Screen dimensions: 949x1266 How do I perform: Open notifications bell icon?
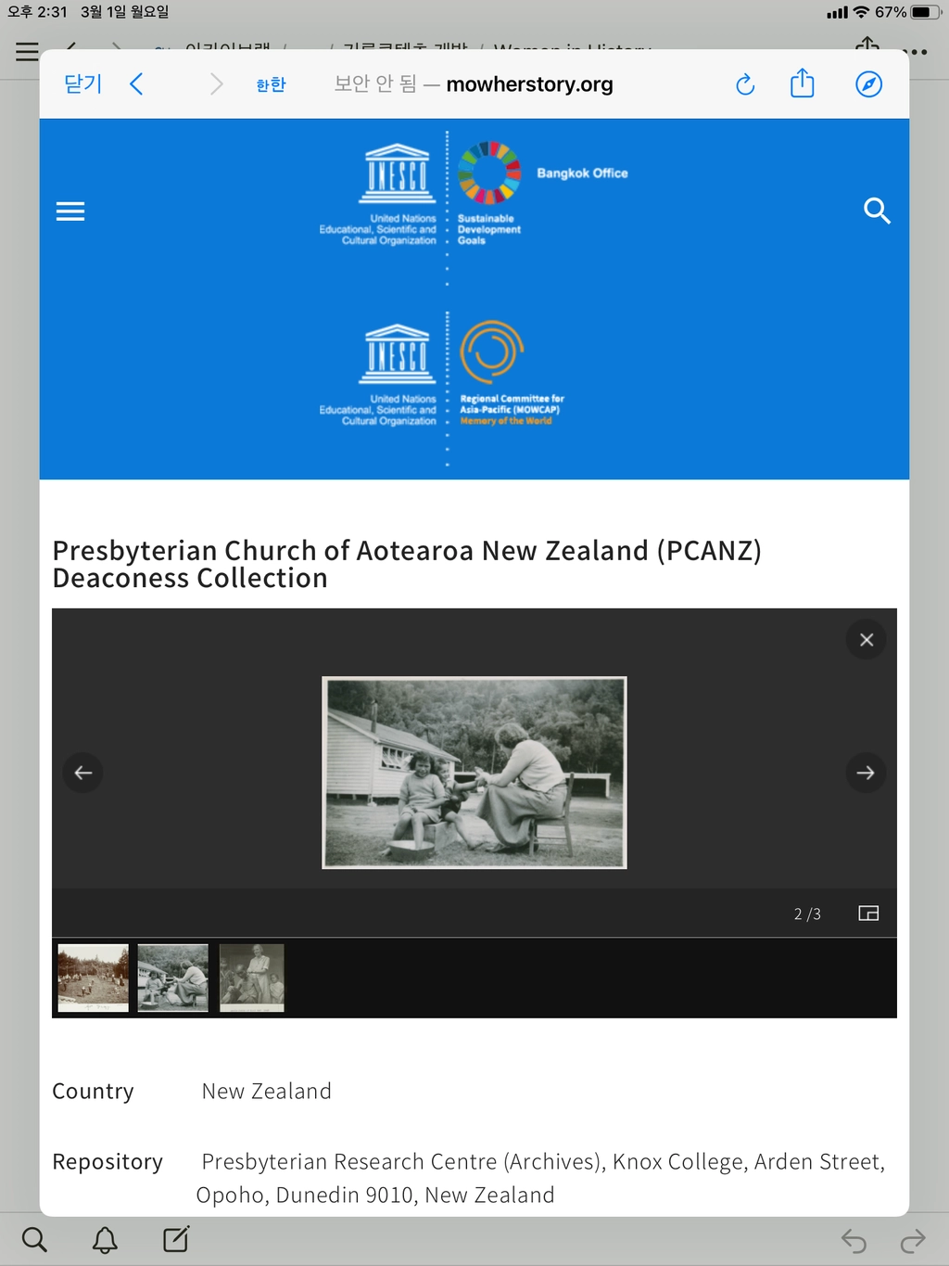click(x=105, y=1239)
